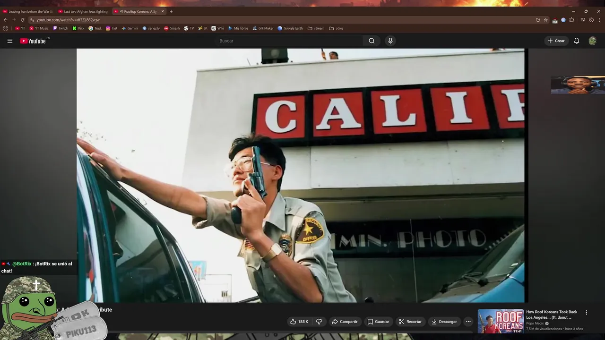Open the media controls toolbar icon
605x340 pixels.
[x=583, y=20]
